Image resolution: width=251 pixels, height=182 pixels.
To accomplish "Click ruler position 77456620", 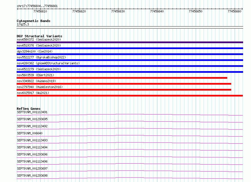I will coord(79,11).
